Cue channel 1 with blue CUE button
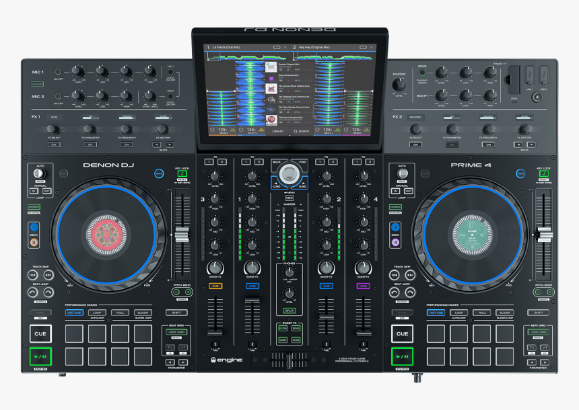This screenshot has width=579, height=410. [x=252, y=286]
